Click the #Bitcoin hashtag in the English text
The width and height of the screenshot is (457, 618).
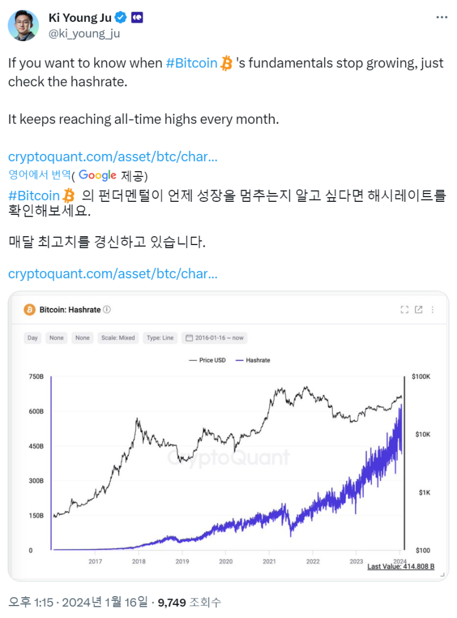pos(192,63)
